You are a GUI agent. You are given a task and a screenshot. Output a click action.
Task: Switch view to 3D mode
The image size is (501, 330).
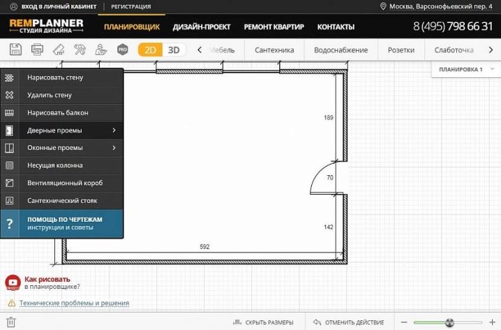click(x=174, y=50)
